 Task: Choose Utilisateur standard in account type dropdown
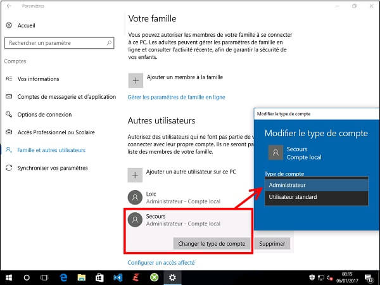[x=317, y=197]
